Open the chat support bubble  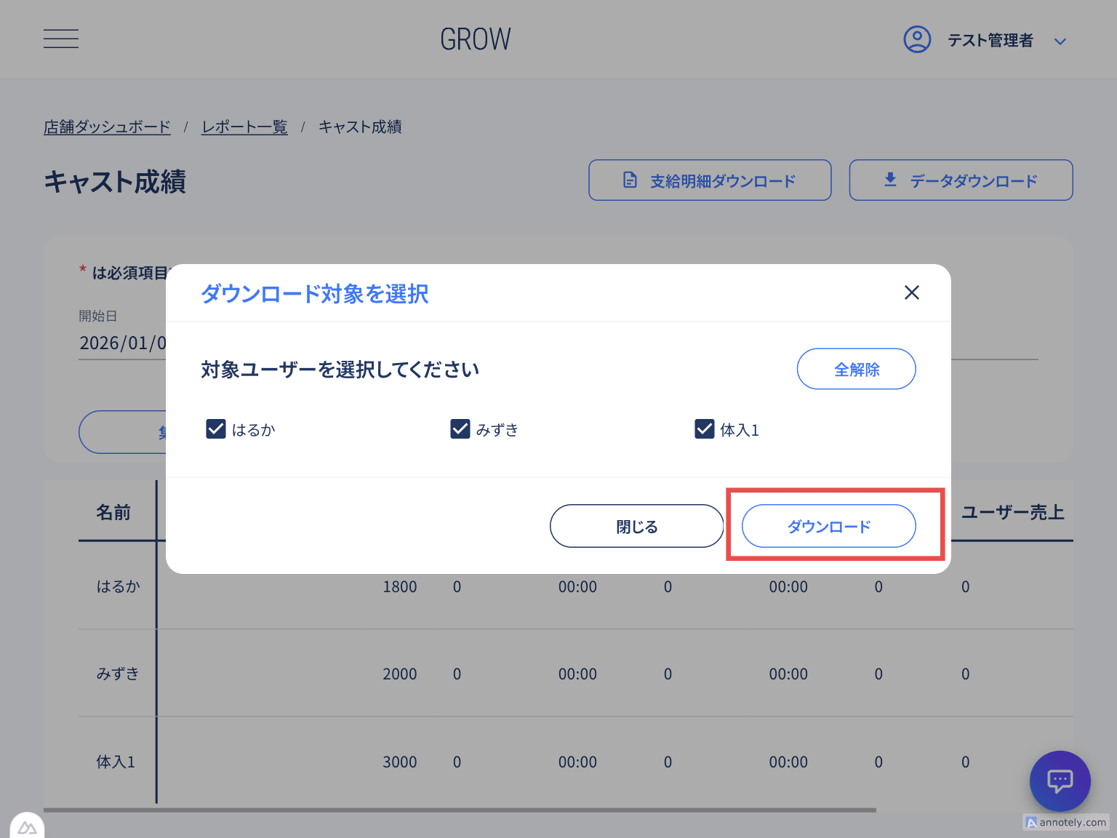click(x=1060, y=781)
